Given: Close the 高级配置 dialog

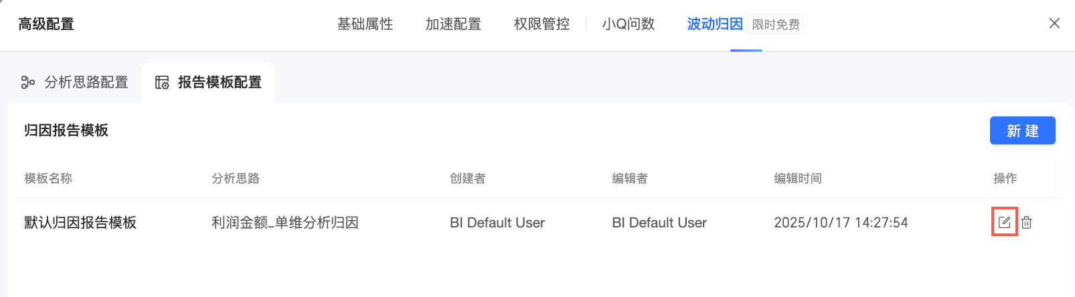Looking at the screenshot, I should [x=1054, y=23].
